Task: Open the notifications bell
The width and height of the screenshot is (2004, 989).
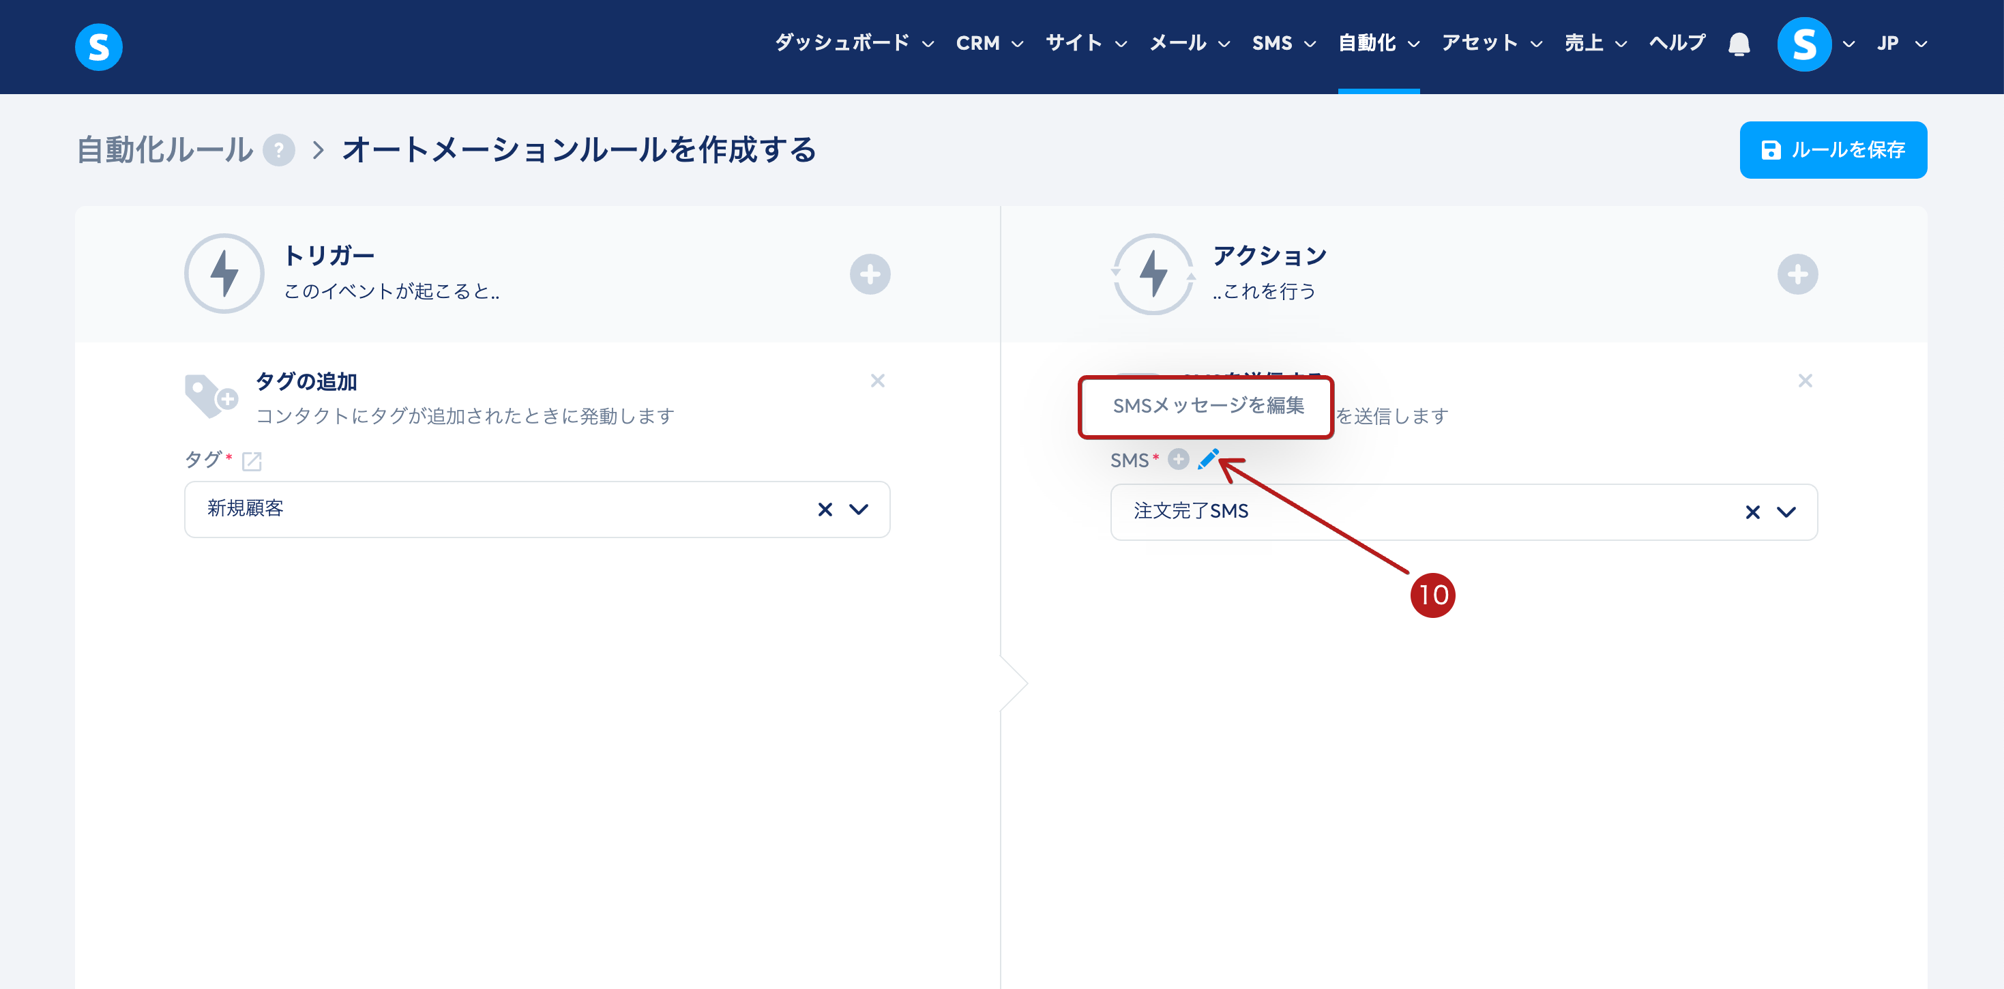Action: click(x=1739, y=44)
